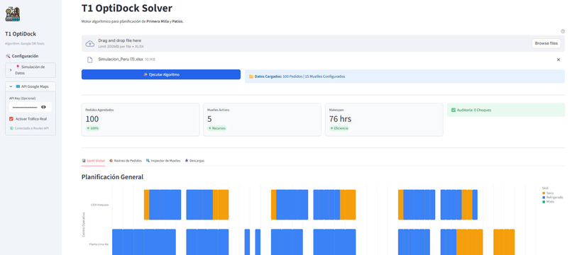This screenshot has height=255, width=572.
Task: Click the Browse files button
Action: (x=546, y=43)
